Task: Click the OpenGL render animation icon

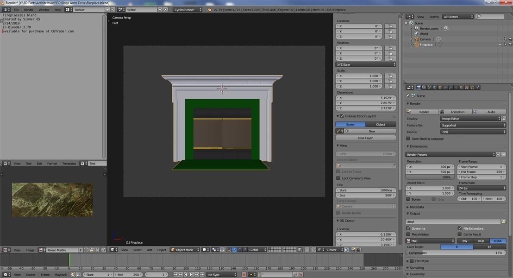Action: point(358,250)
